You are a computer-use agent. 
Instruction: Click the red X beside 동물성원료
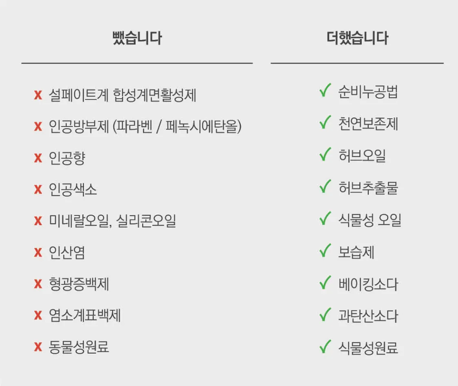(38, 347)
